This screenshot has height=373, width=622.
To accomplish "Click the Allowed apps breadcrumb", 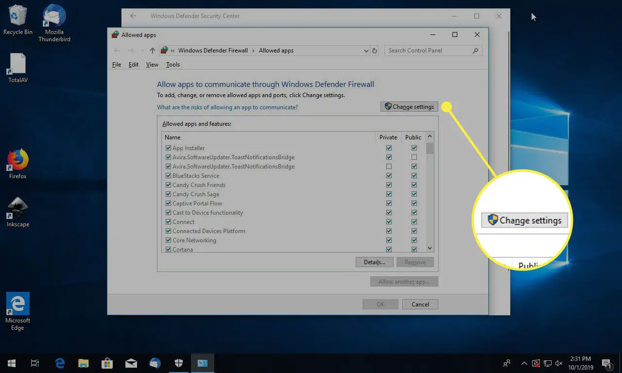I will pos(276,51).
